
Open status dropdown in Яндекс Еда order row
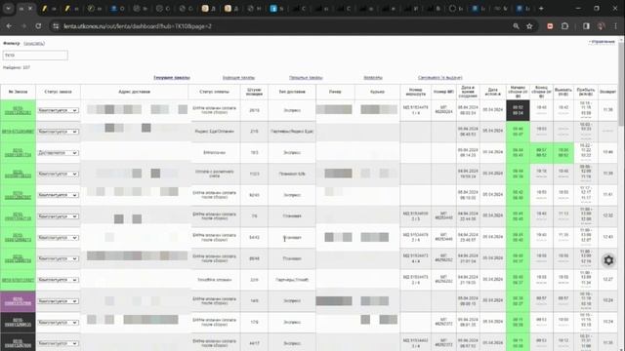(58, 132)
